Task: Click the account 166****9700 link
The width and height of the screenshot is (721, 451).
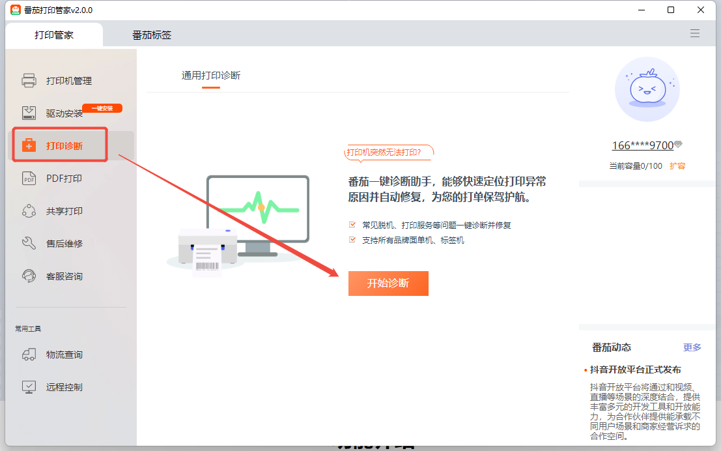Action: [x=642, y=145]
